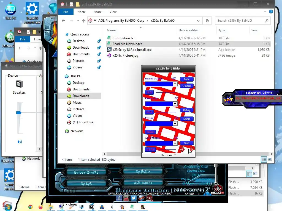Viewport: 282px width, 211px height.
Task: Click the Main button in x25.9x
Action: (x=186, y=79)
